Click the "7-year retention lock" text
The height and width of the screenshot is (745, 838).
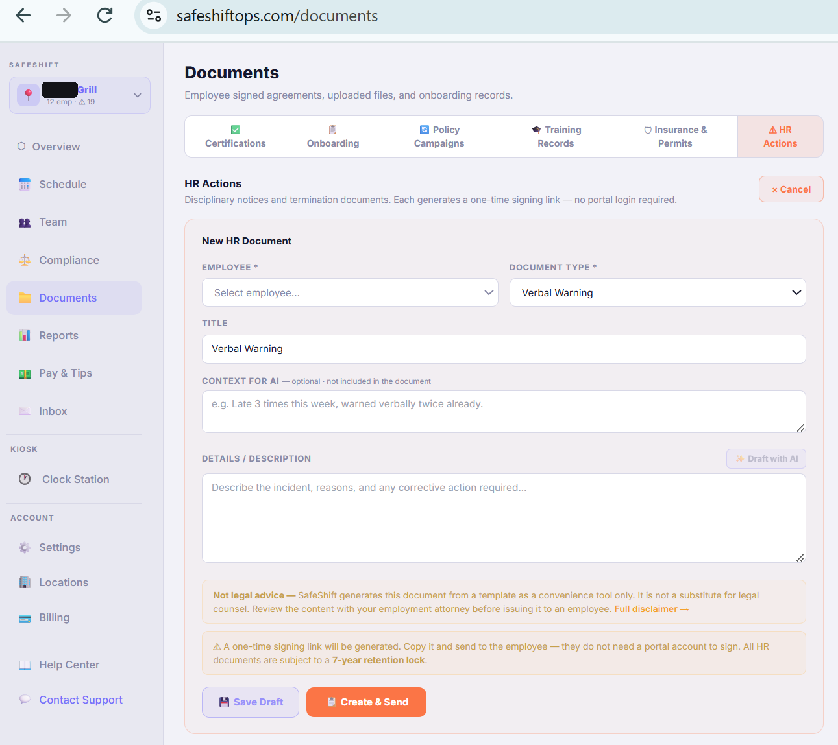click(378, 660)
